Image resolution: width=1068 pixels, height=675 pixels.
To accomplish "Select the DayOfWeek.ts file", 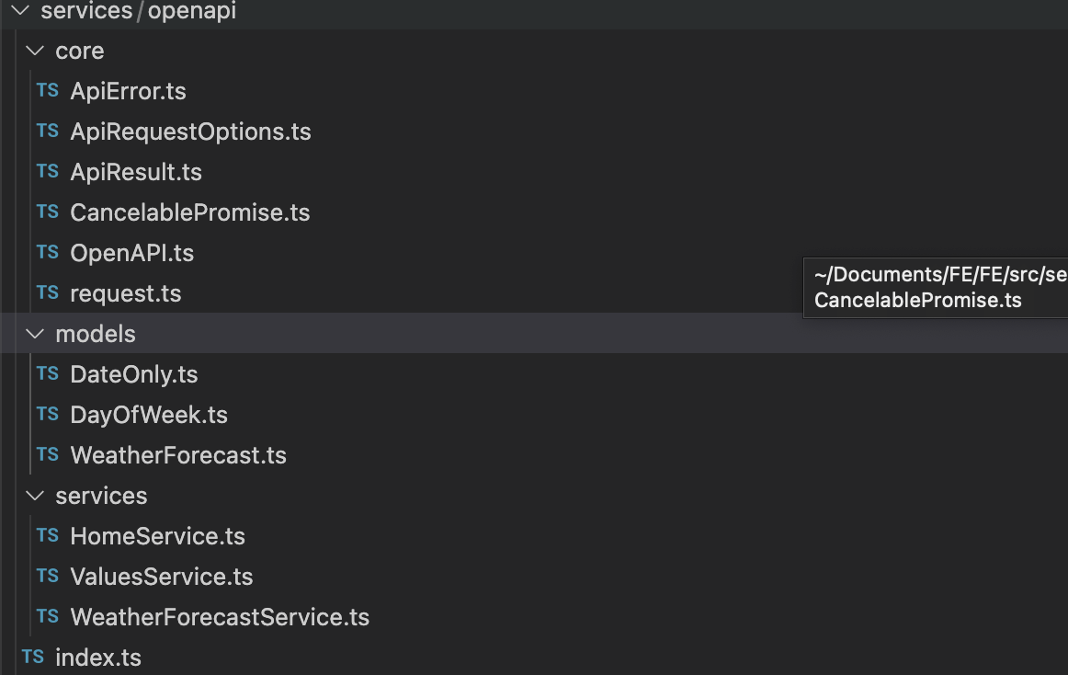I will (x=149, y=415).
